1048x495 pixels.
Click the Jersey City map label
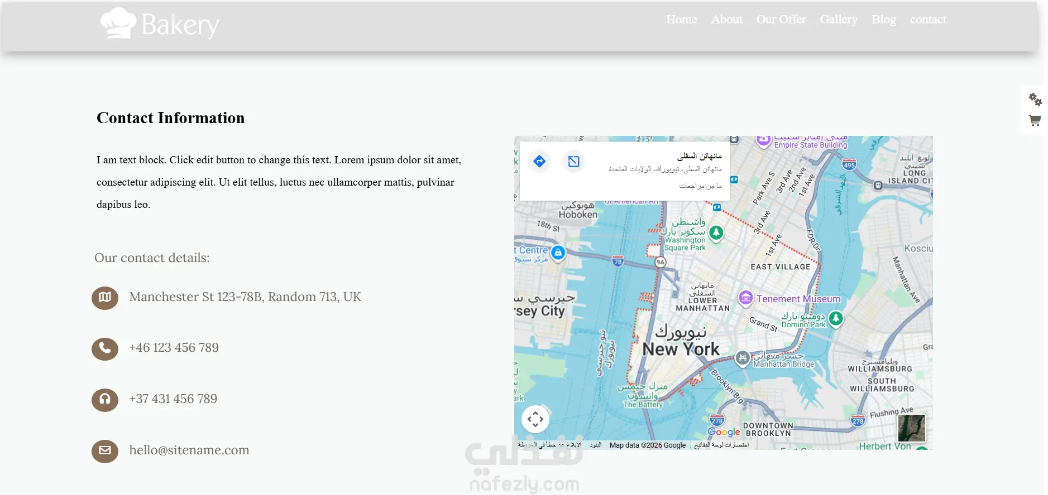540,311
